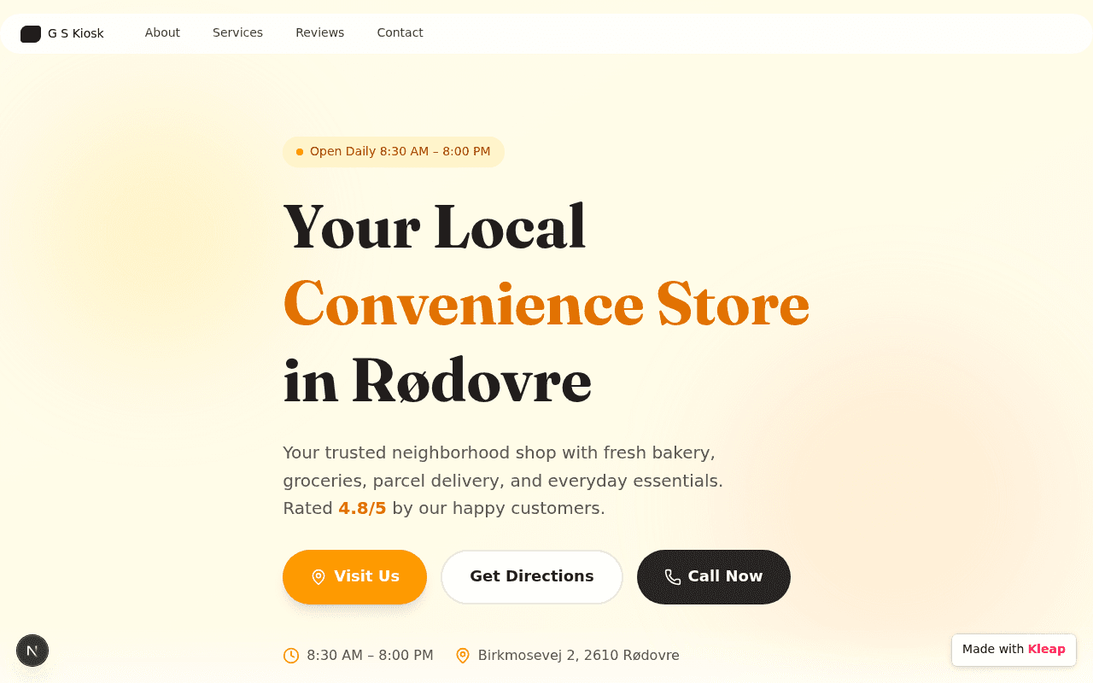
Task: Click the orange dot in Open Daily badge
Action: (x=300, y=152)
